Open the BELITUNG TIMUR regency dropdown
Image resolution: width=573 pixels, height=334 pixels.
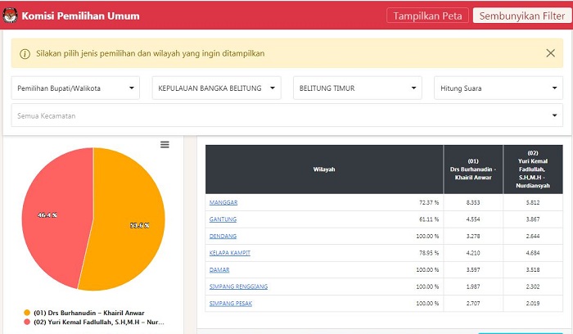click(358, 88)
